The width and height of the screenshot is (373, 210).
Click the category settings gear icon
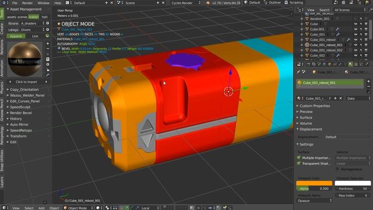48,30
